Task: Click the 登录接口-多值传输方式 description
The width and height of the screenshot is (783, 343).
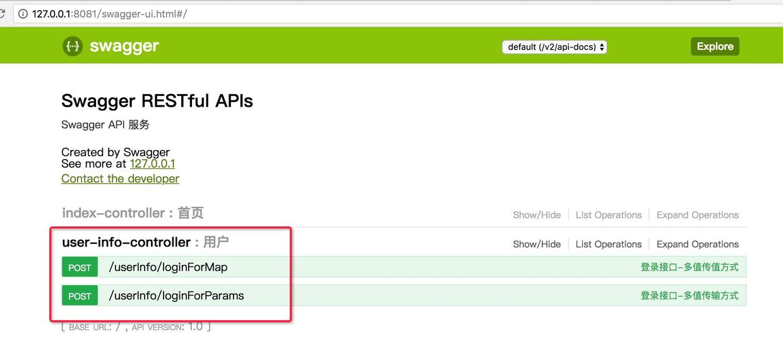Action: [690, 295]
